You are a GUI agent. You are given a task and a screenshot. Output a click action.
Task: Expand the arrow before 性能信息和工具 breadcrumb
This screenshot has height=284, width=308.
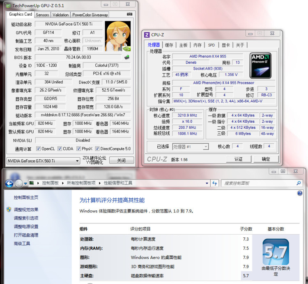[x=100, y=183]
